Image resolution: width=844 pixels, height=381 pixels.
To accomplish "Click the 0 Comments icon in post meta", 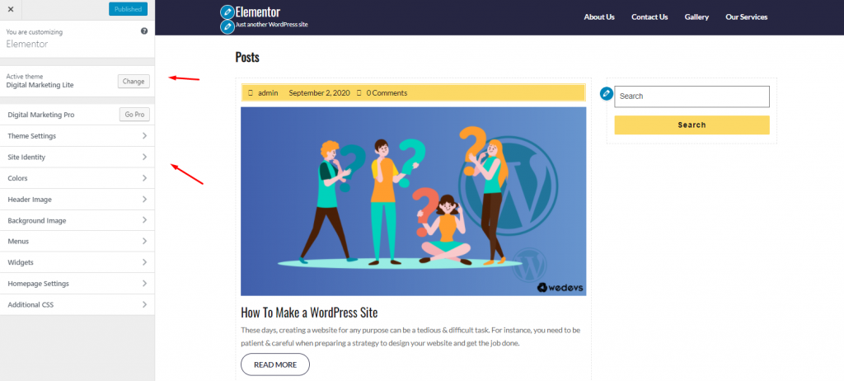I will 359,93.
